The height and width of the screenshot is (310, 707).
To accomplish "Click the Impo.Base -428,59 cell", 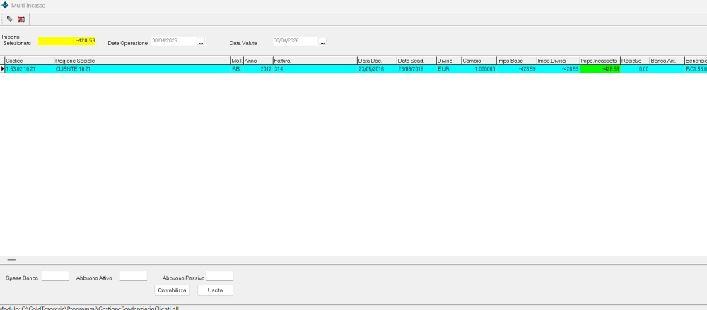I will pyautogui.click(x=516, y=69).
